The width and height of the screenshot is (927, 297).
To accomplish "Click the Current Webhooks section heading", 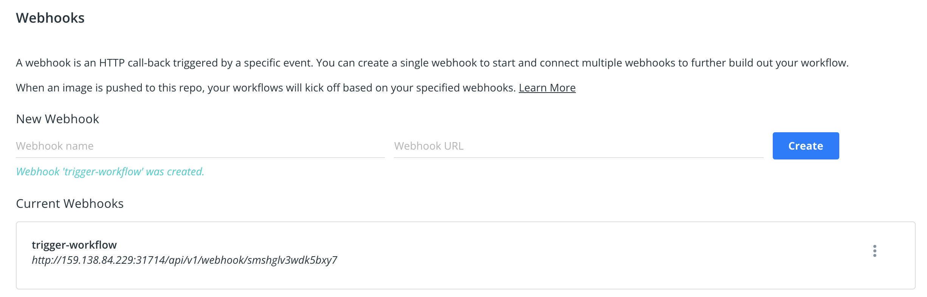I will (x=70, y=204).
